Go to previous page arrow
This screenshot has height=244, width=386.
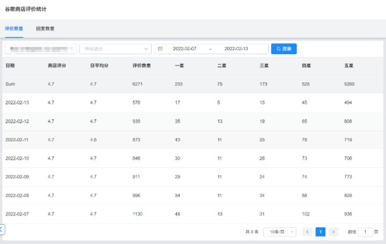pos(307,232)
